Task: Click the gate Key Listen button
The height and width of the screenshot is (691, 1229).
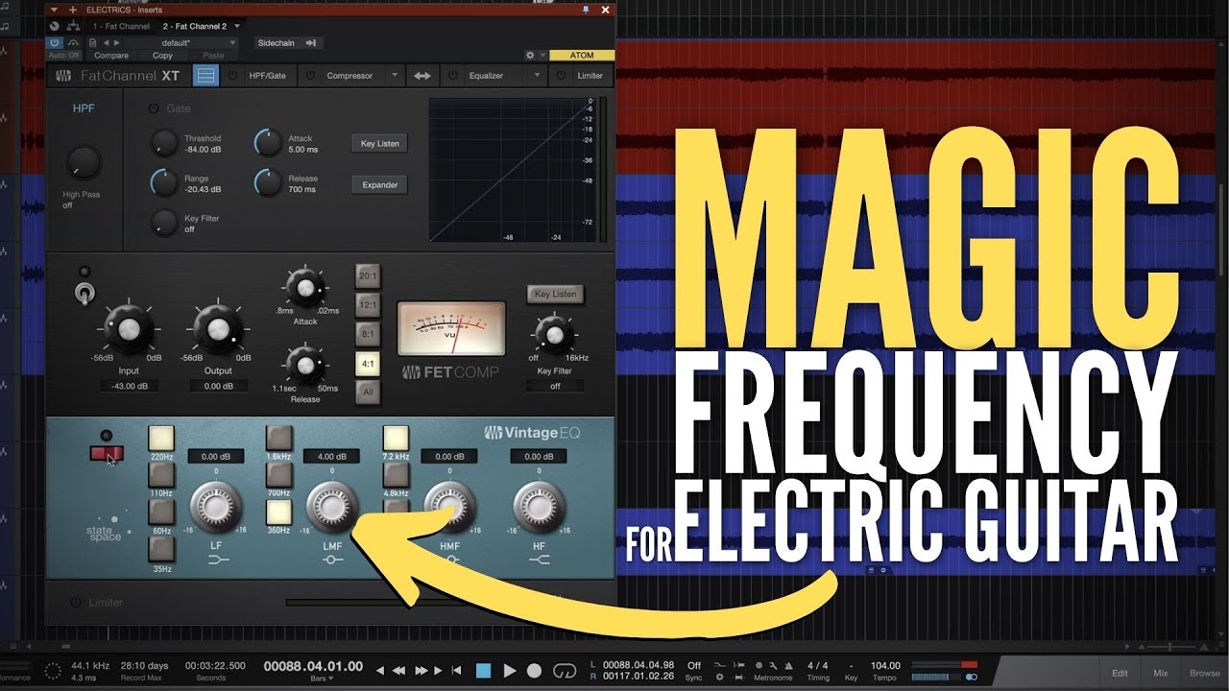Action: (x=380, y=144)
